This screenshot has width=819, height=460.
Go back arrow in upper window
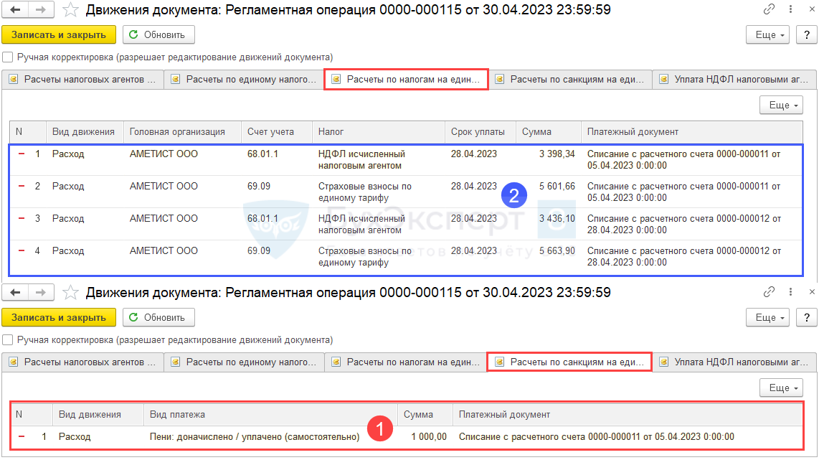(15, 9)
